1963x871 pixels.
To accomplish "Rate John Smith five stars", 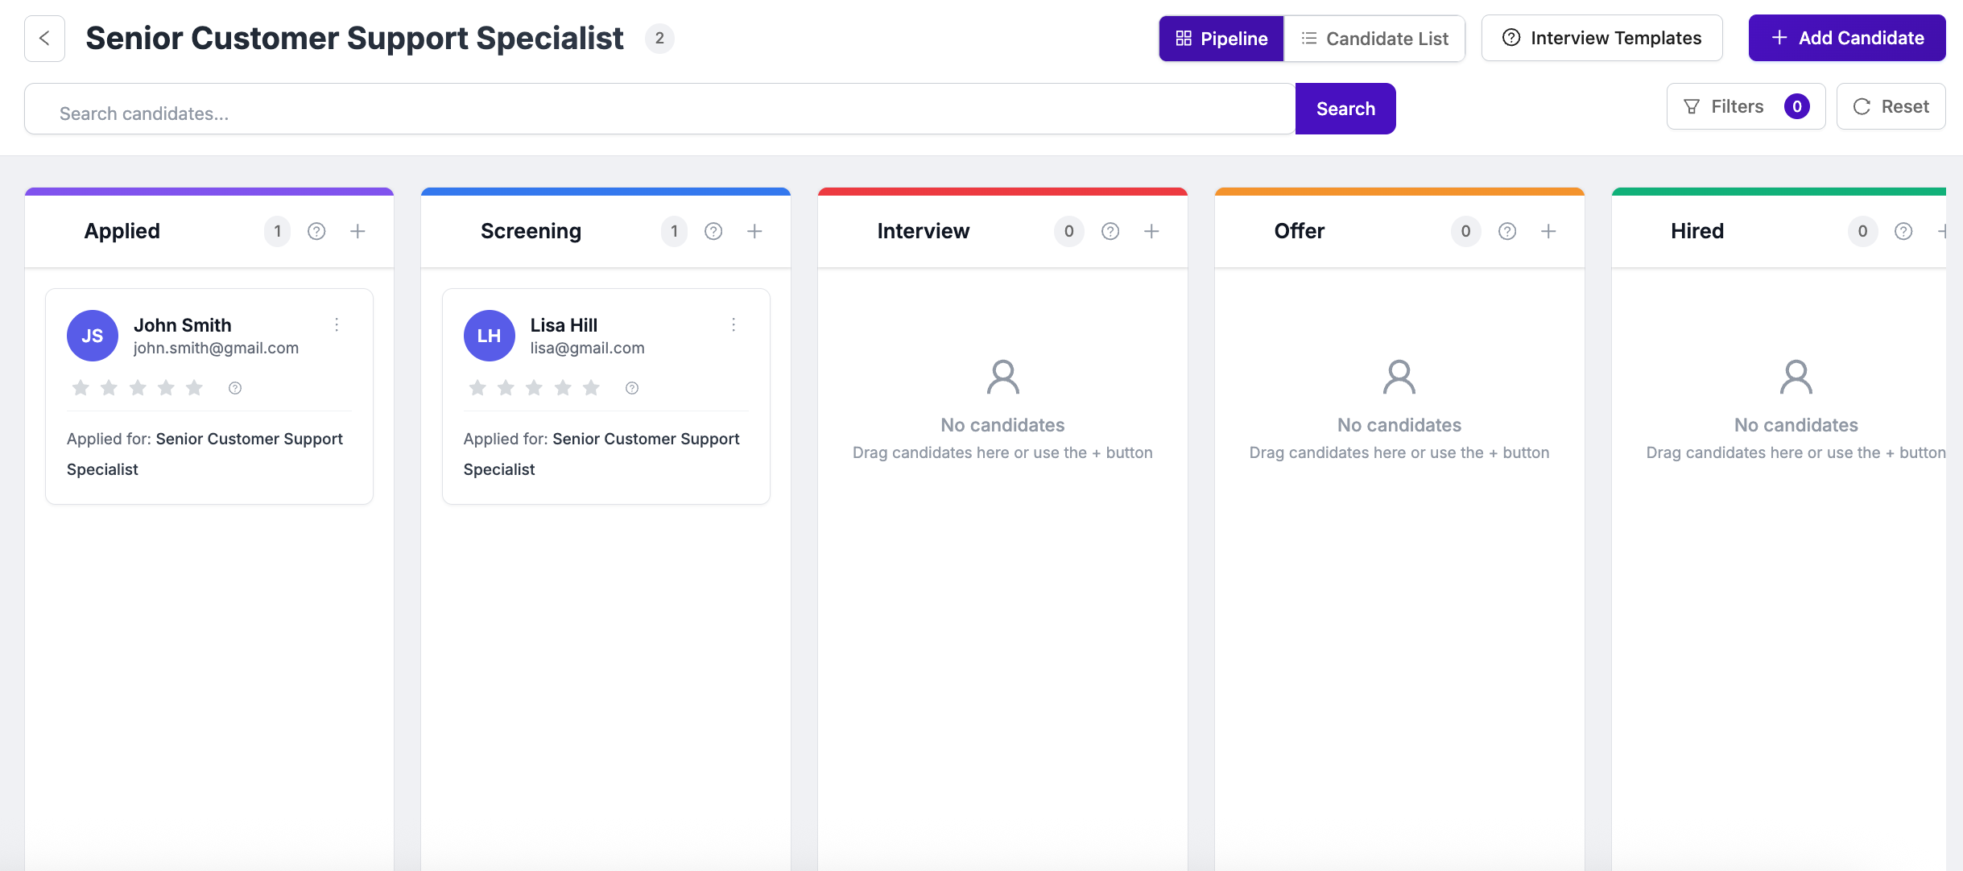I will pyautogui.click(x=194, y=387).
